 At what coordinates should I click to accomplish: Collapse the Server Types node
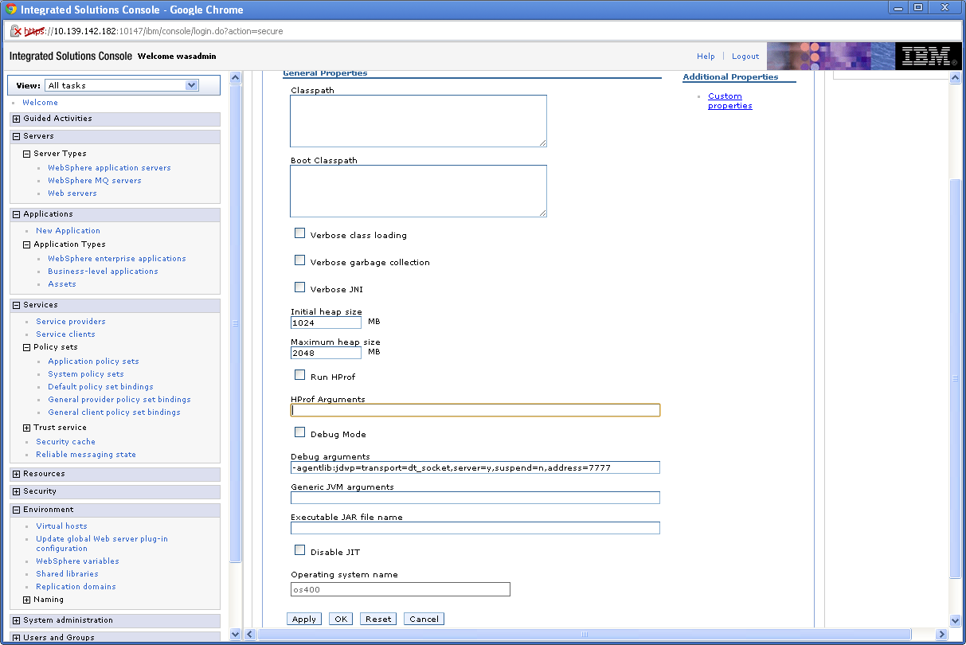tap(26, 154)
